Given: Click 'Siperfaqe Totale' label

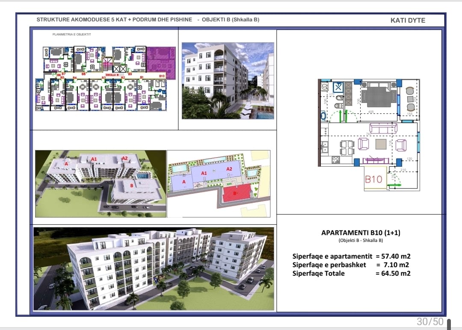Looking at the screenshot, I should coord(319,273).
